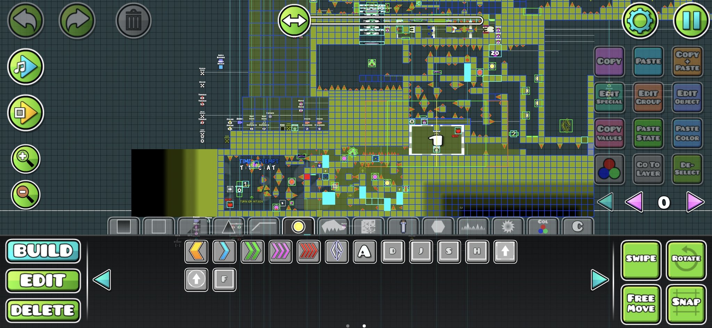Open the COL triggers tab
This screenshot has width=712, height=328.
tap(543, 226)
